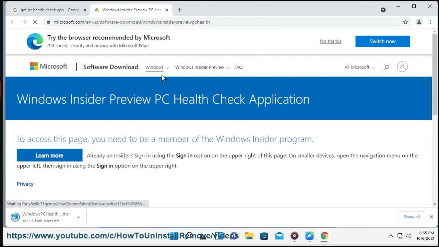This screenshot has width=439, height=247.
Task: Click the WindowsPCHealth msi file icon
Action: pyautogui.click(x=15, y=217)
